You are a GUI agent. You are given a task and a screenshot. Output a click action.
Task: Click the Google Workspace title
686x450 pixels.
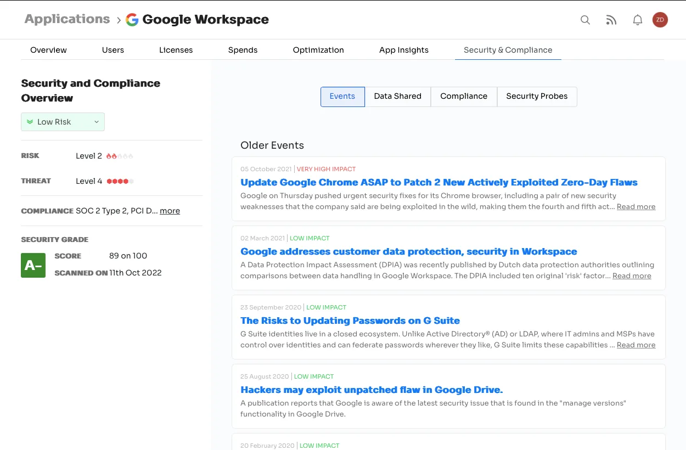(x=206, y=20)
